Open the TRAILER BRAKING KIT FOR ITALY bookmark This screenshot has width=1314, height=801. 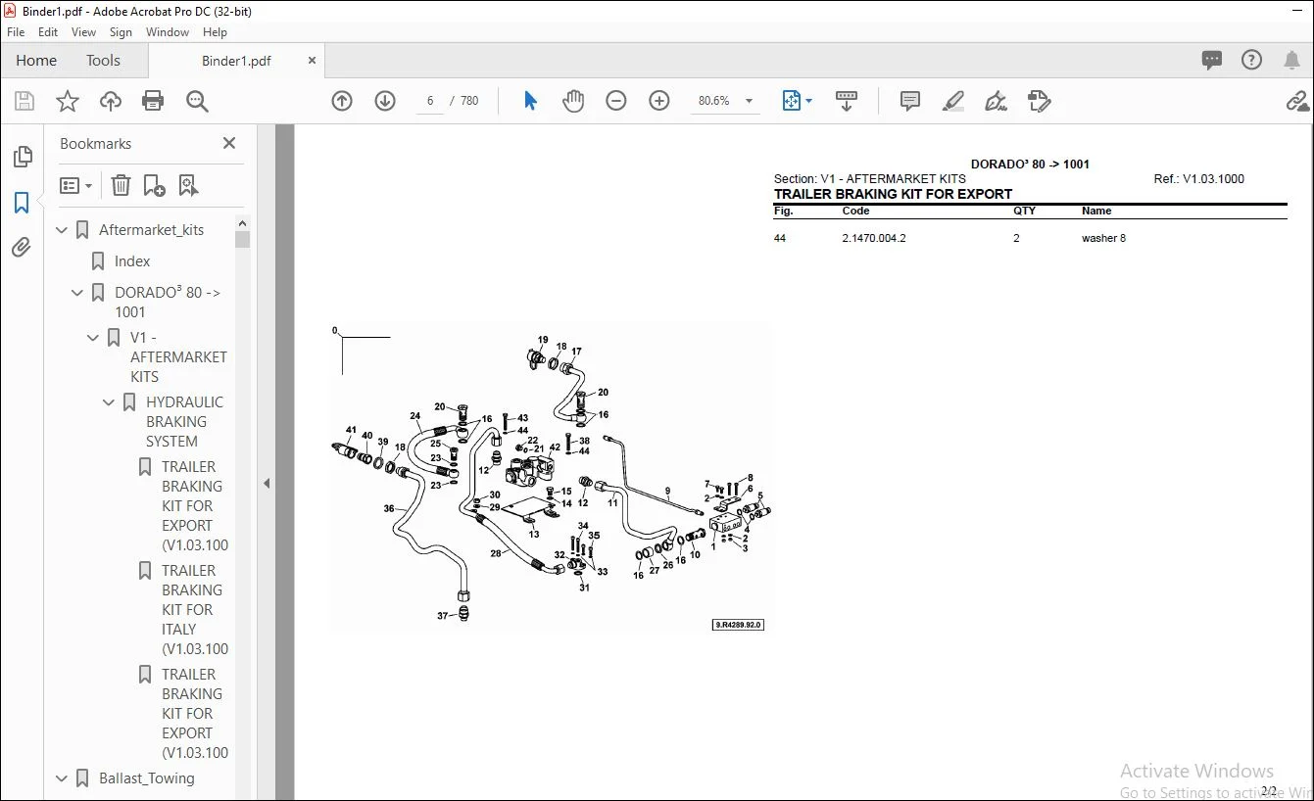click(195, 609)
